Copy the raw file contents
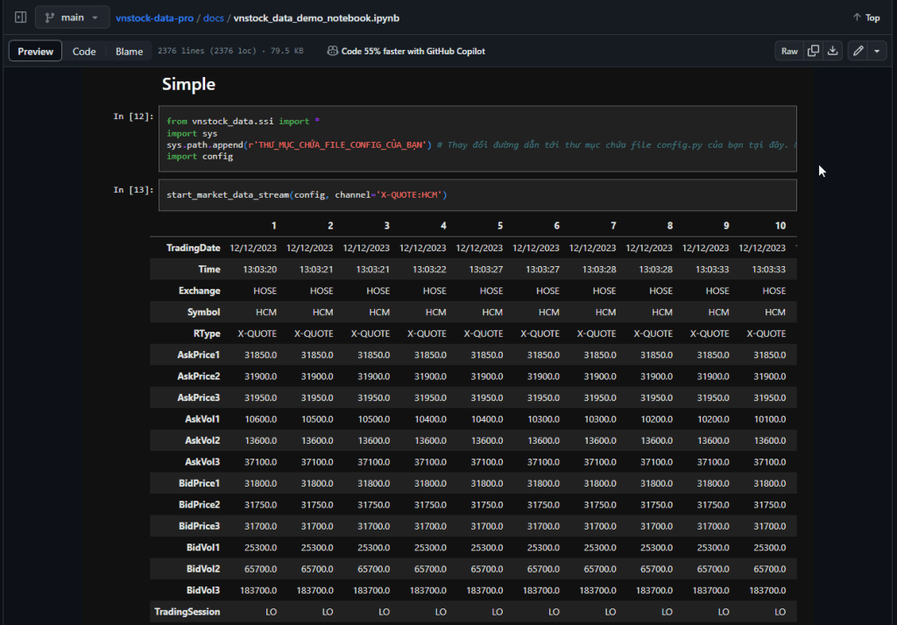 coord(813,51)
